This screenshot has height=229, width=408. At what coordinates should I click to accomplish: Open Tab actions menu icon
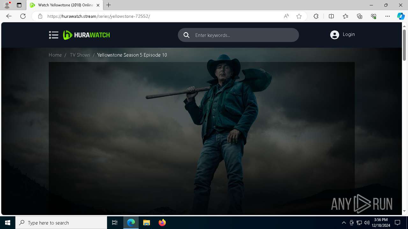[x=19, y=5]
